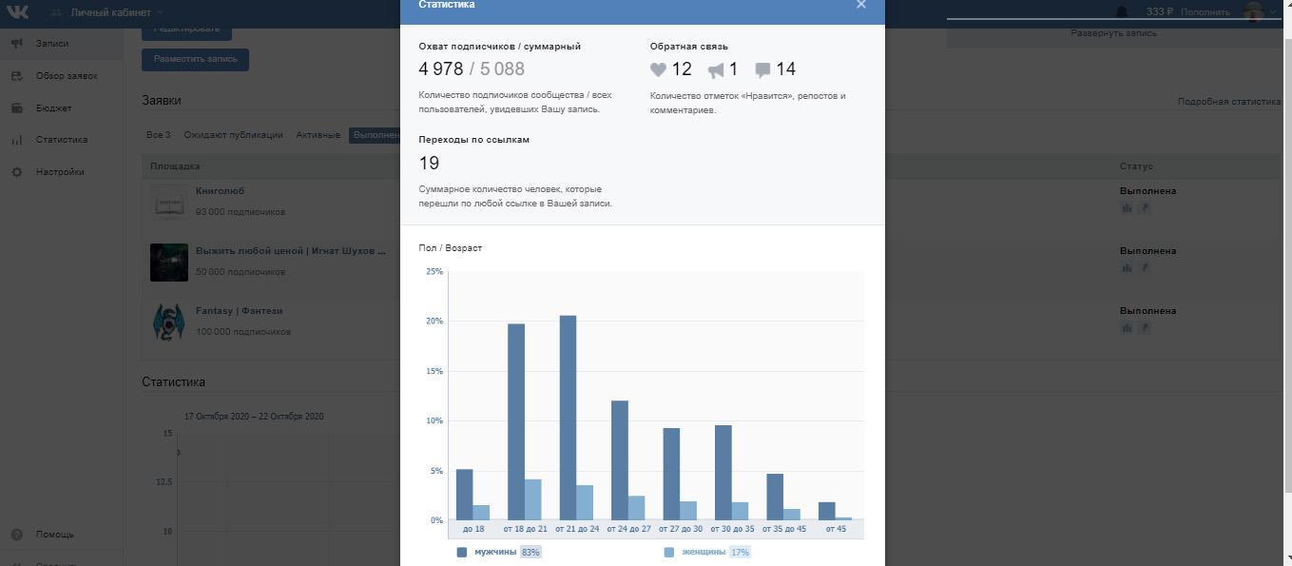This screenshot has width=1292, height=566.
Task: Click the Настройки gear icon in sidebar
Action: click(x=17, y=172)
